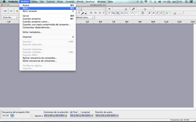The height and width of the screenshot is (122, 196).
Task: Adjust the input volume slider
Action: tap(145, 9)
